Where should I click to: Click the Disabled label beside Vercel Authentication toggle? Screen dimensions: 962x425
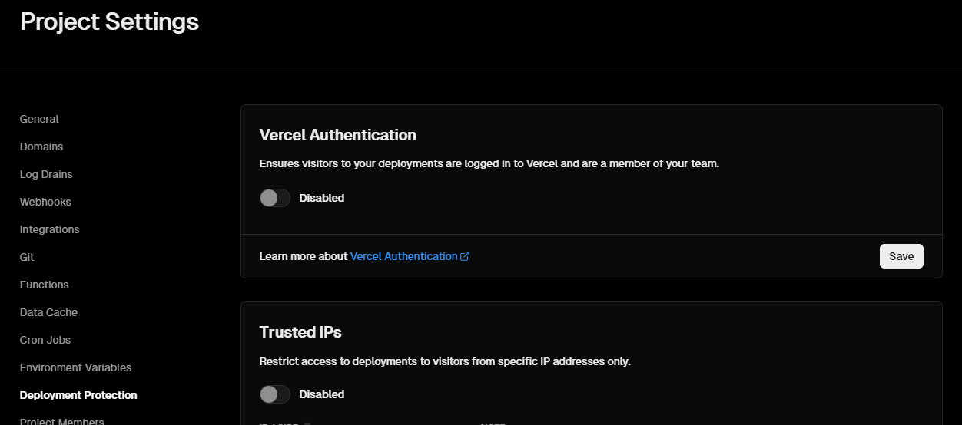click(x=321, y=198)
